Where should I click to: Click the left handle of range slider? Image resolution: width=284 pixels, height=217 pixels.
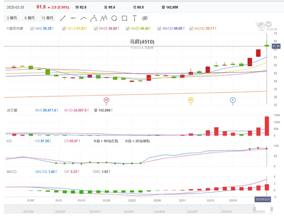point(254,209)
